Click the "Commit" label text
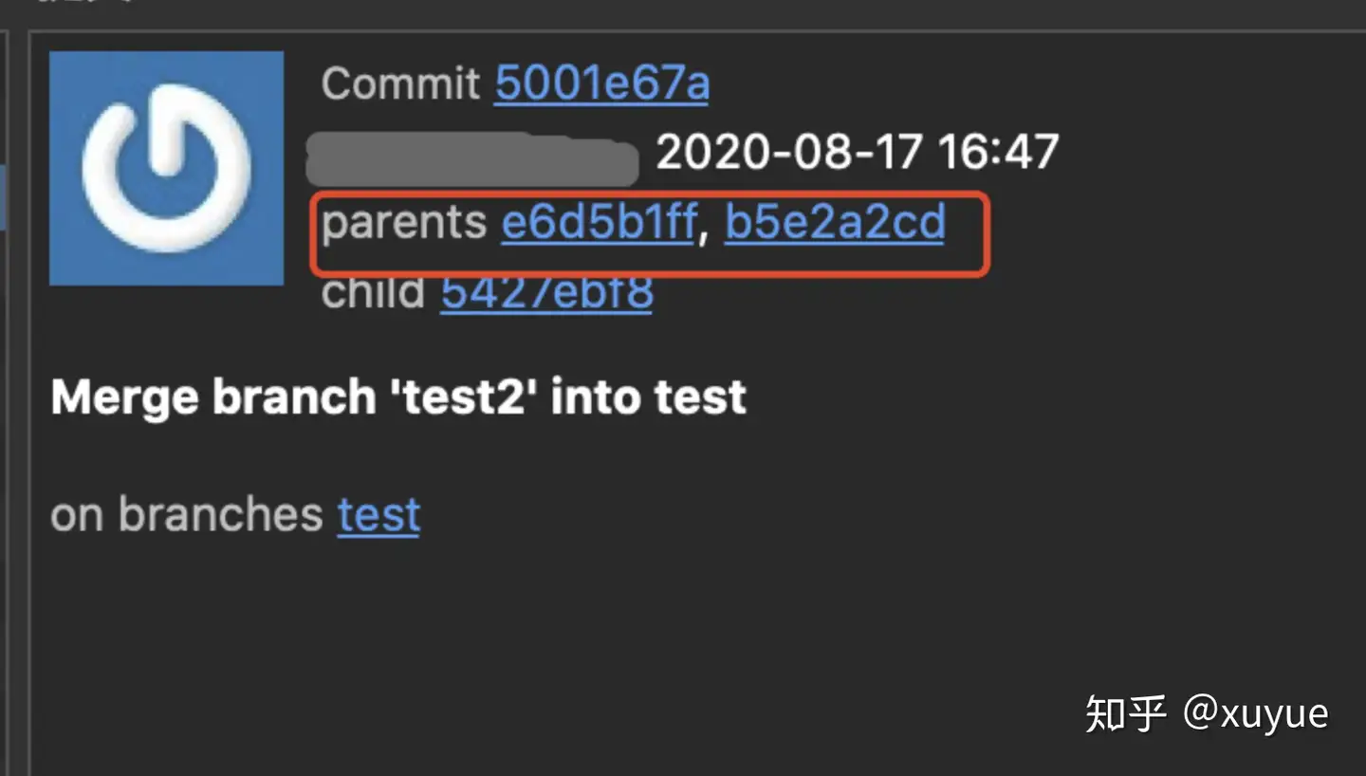 click(400, 83)
